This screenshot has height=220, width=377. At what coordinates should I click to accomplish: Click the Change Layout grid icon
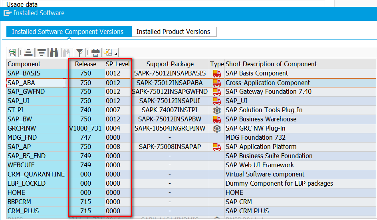108,52
